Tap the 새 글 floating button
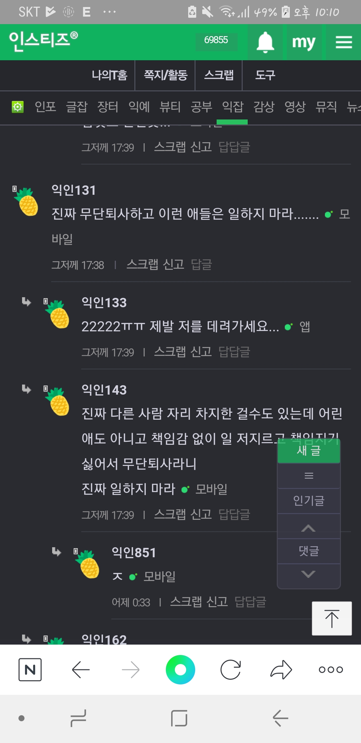Image resolution: width=361 pixels, height=743 pixels. click(x=309, y=451)
